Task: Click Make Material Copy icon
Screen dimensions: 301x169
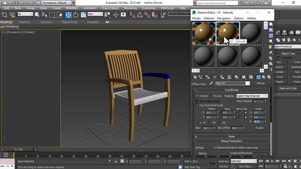Action: pos(222,77)
